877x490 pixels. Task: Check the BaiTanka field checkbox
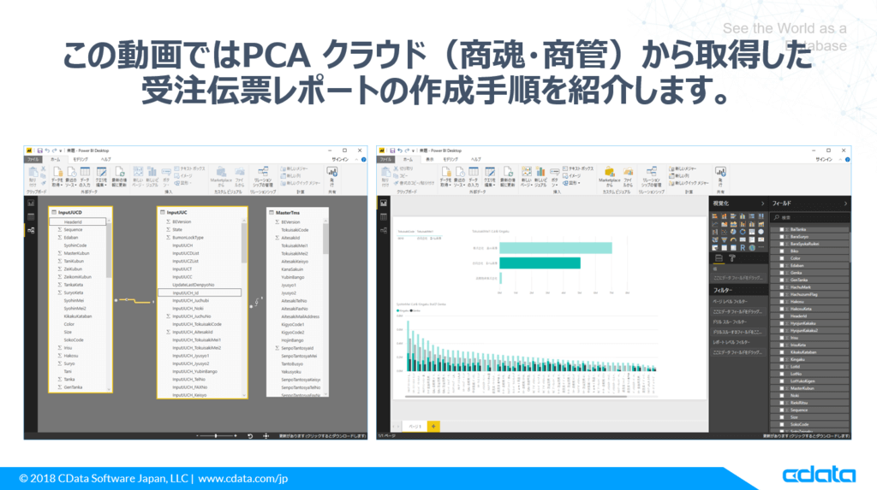(782, 230)
